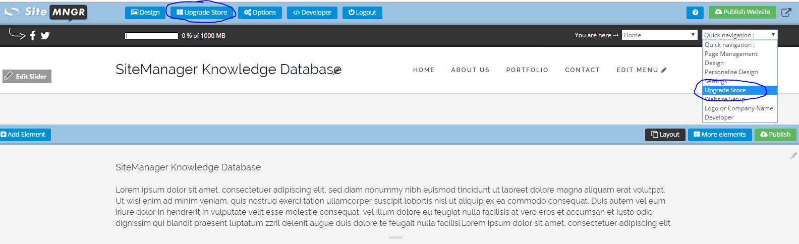
Task: Click the Edit Slider button
Action: coord(27,76)
